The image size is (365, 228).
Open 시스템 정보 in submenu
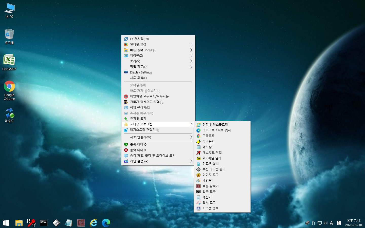[222, 208]
